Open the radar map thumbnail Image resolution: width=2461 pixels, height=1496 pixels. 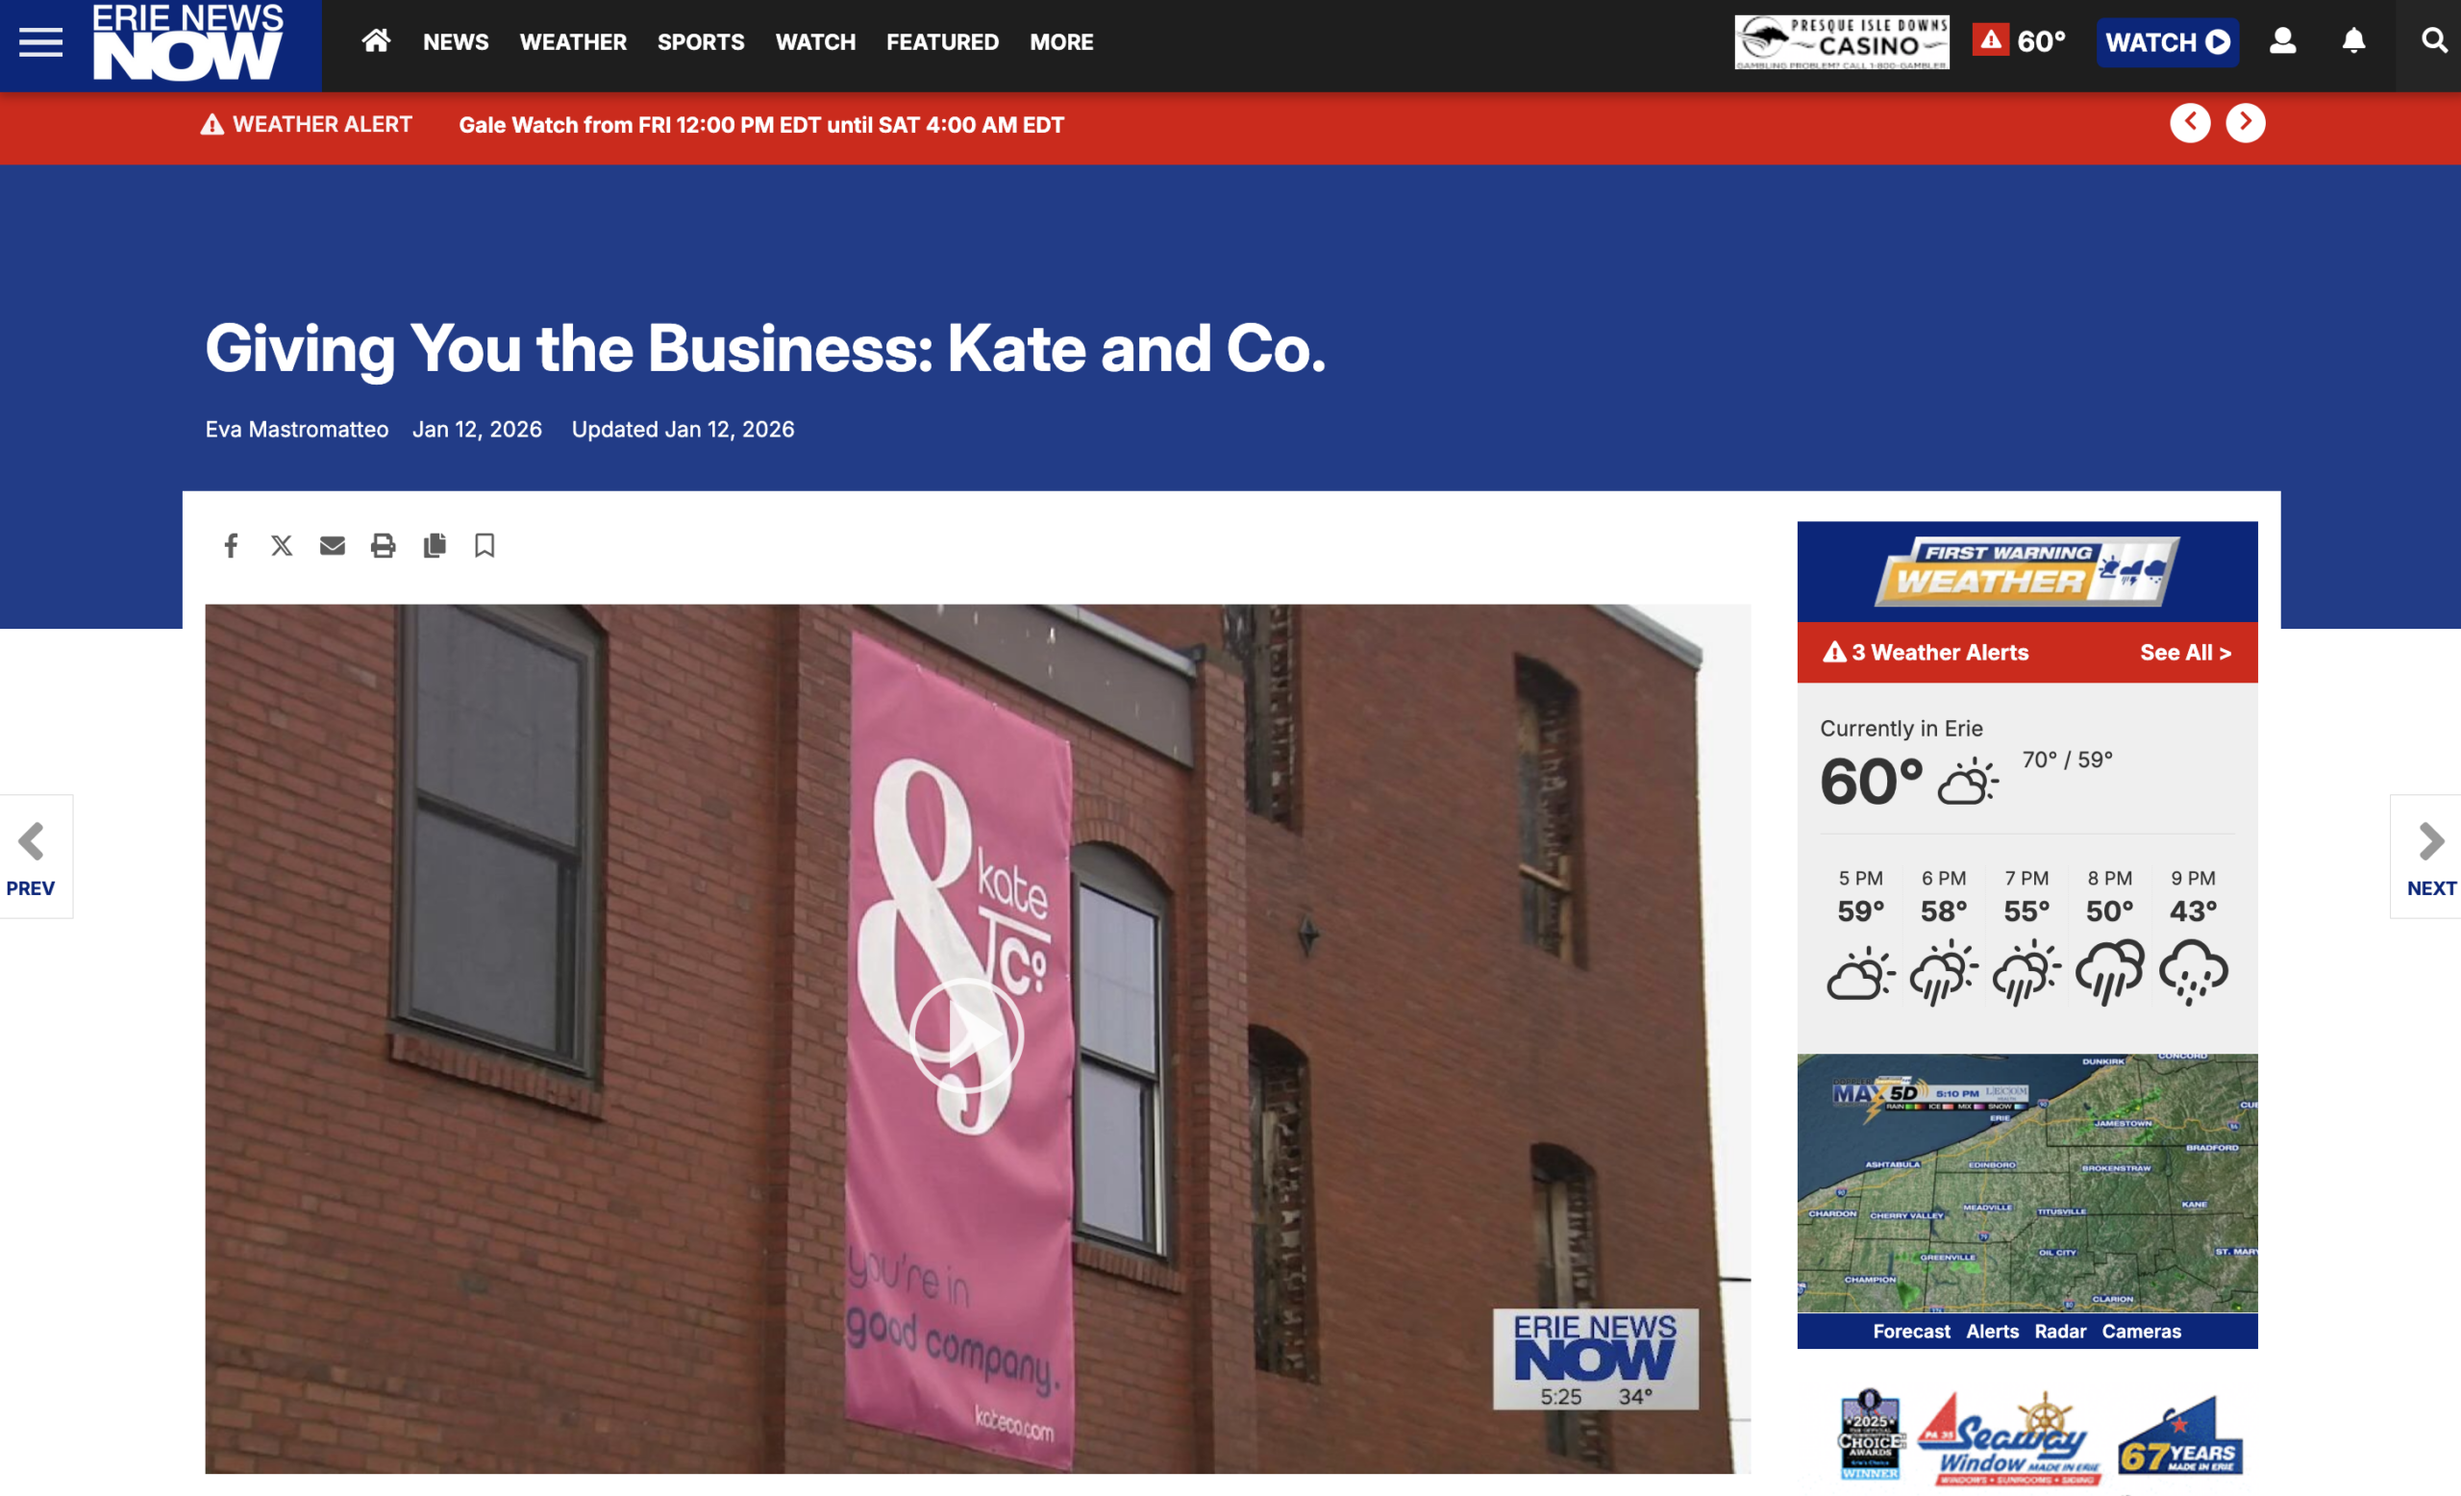tap(2026, 1184)
